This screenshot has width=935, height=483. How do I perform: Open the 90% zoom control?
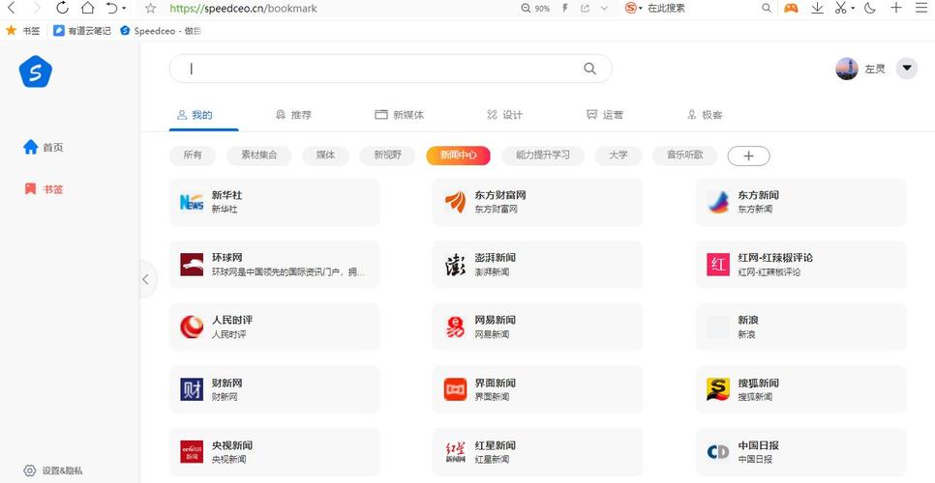tap(535, 9)
